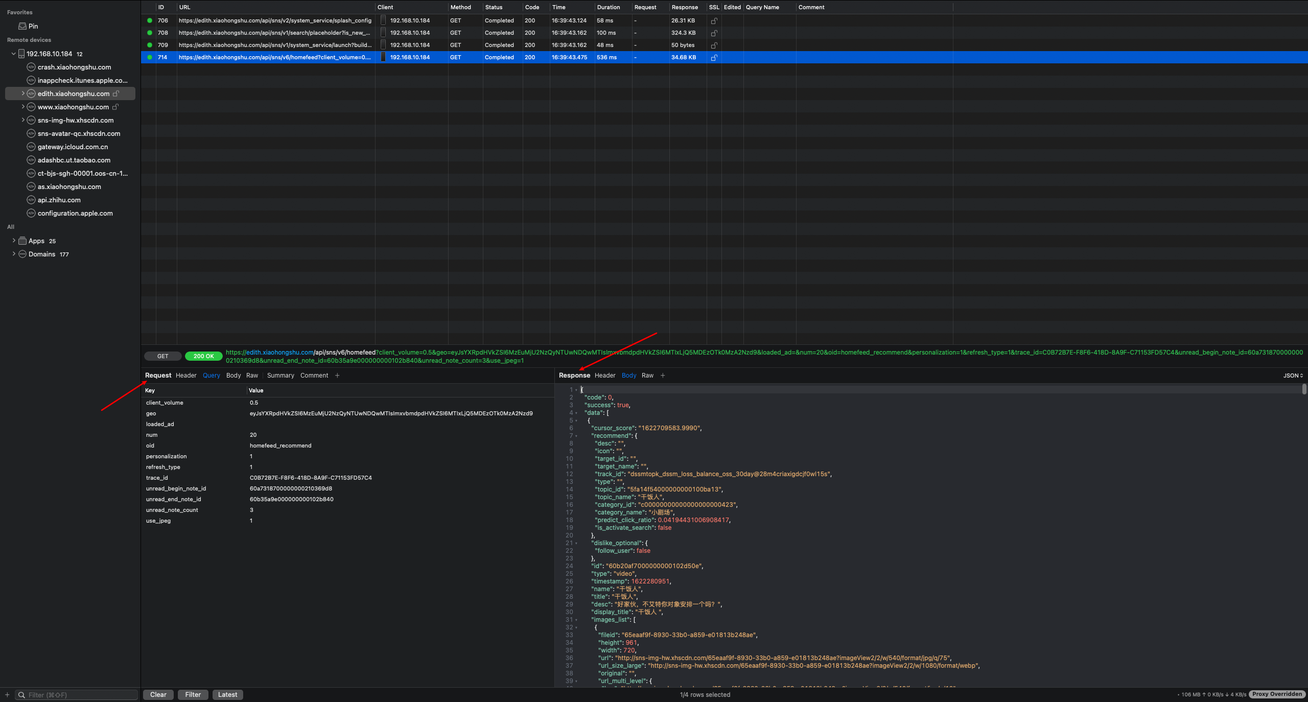The width and height of the screenshot is (1308, 702).
Task: Toggle SSL status indicator on row 706
Action: [714, 20]
